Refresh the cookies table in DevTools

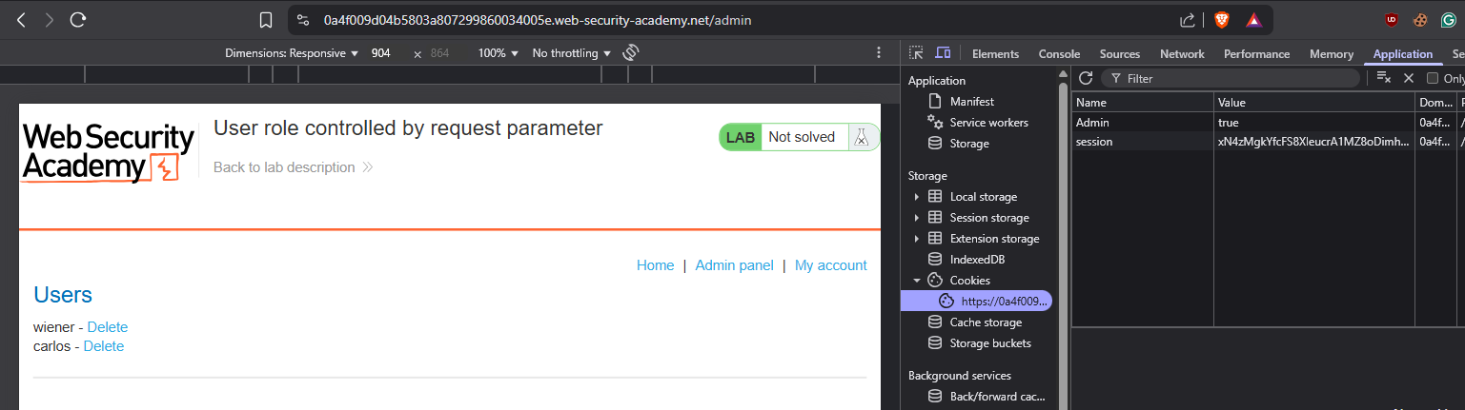(x=1086, y=79)
